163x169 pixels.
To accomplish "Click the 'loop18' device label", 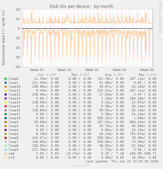I will click(x=14, y=118).
